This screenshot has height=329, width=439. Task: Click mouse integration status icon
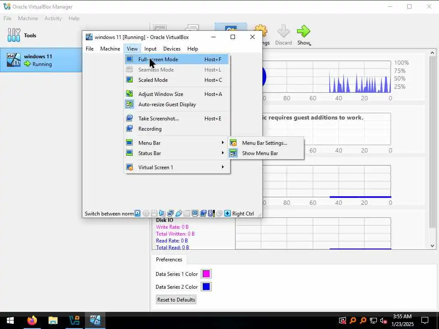point(219,213)
